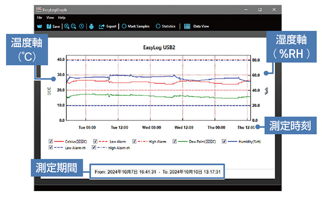Click the clock reset-zoom icon
322x198 pixels.
pyautogui.click(x=81, y=26)
